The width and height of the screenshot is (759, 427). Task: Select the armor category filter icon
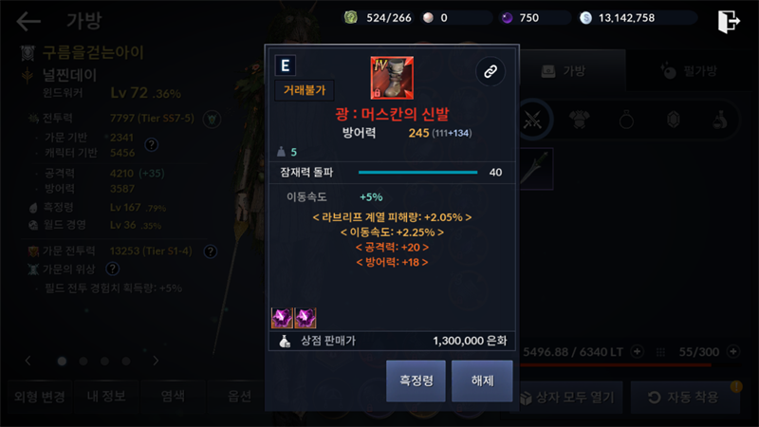(x=579, y=120)
